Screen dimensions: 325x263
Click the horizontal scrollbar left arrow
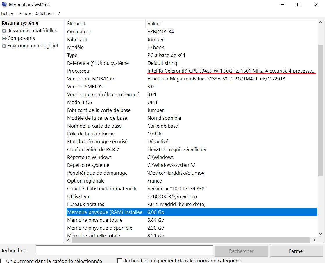[68, 240]
